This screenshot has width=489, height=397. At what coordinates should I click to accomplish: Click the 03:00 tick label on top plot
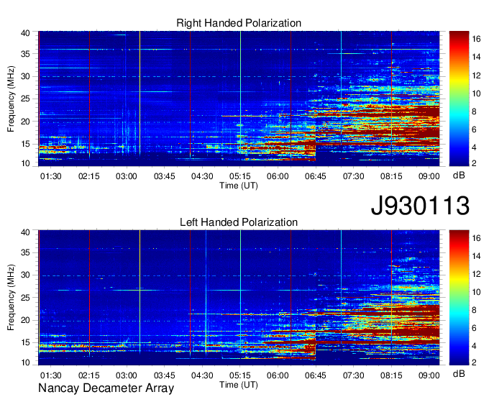(127, 176)
